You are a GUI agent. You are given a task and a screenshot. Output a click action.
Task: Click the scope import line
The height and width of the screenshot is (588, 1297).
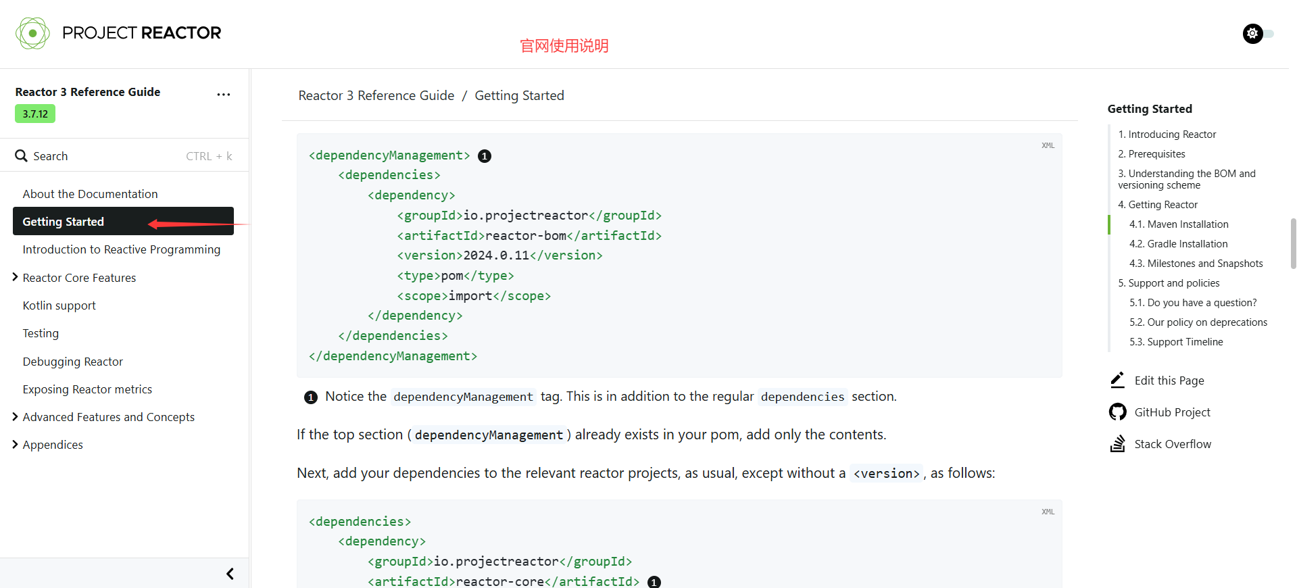[474, 296]
